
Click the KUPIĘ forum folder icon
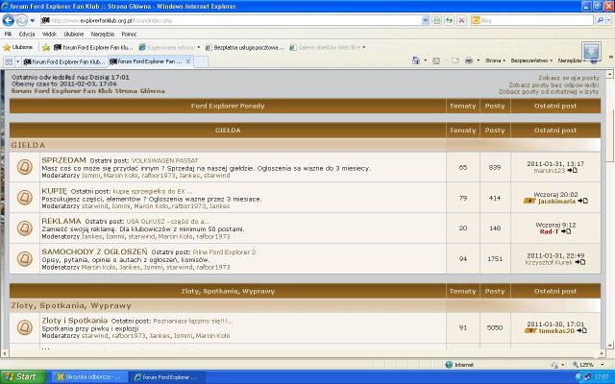(x=25, y=198)
